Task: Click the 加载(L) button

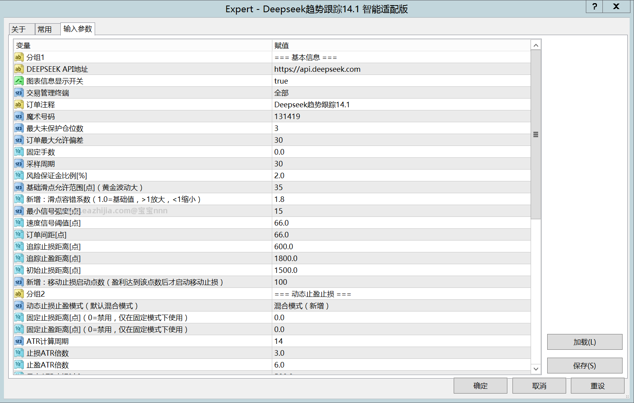Action: click(585, 342)
